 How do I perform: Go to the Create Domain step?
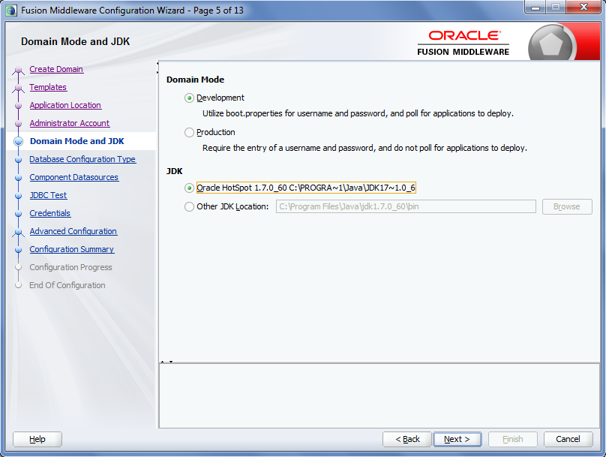point(56,69)
